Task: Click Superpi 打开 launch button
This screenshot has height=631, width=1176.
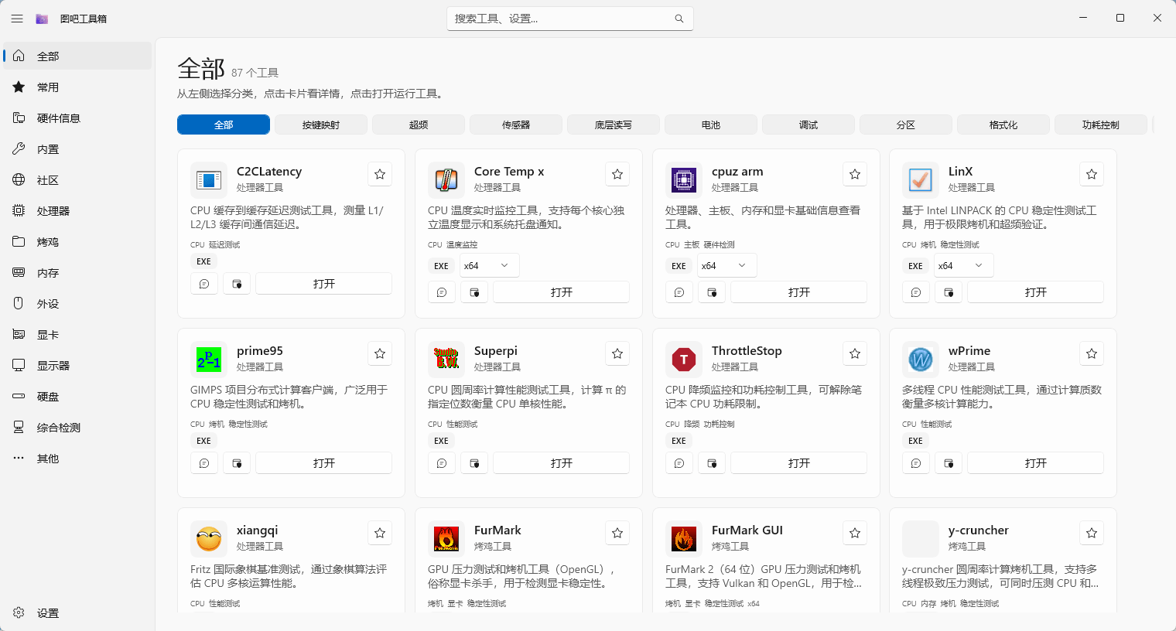Action: pos(562,463)
